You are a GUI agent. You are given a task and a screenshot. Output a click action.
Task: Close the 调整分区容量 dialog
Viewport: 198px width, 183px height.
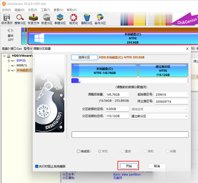tap(187, 49)
